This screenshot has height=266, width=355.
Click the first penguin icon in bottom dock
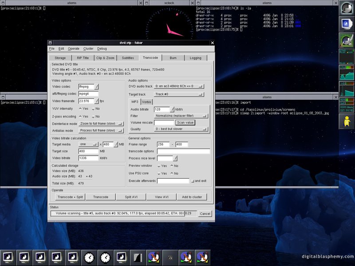(x=154, y=257)
